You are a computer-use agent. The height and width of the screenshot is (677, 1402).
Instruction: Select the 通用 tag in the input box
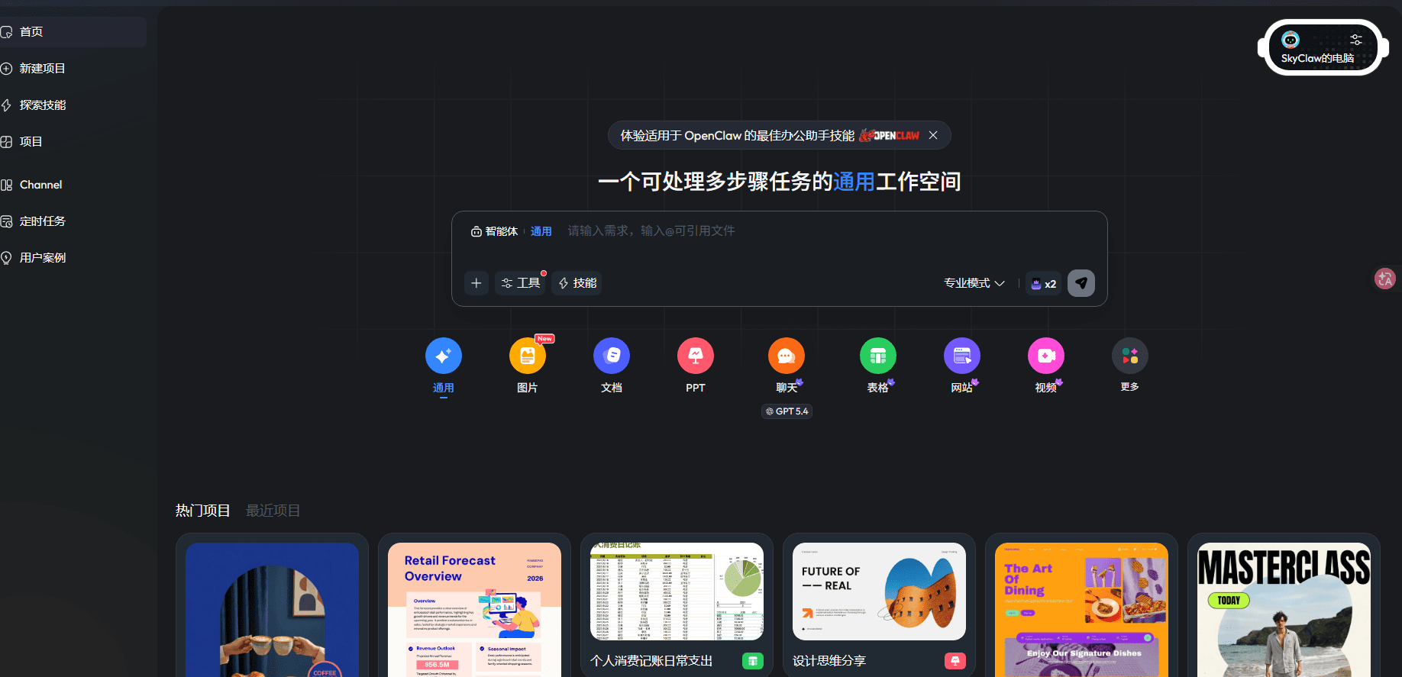(x=541, y=231)
